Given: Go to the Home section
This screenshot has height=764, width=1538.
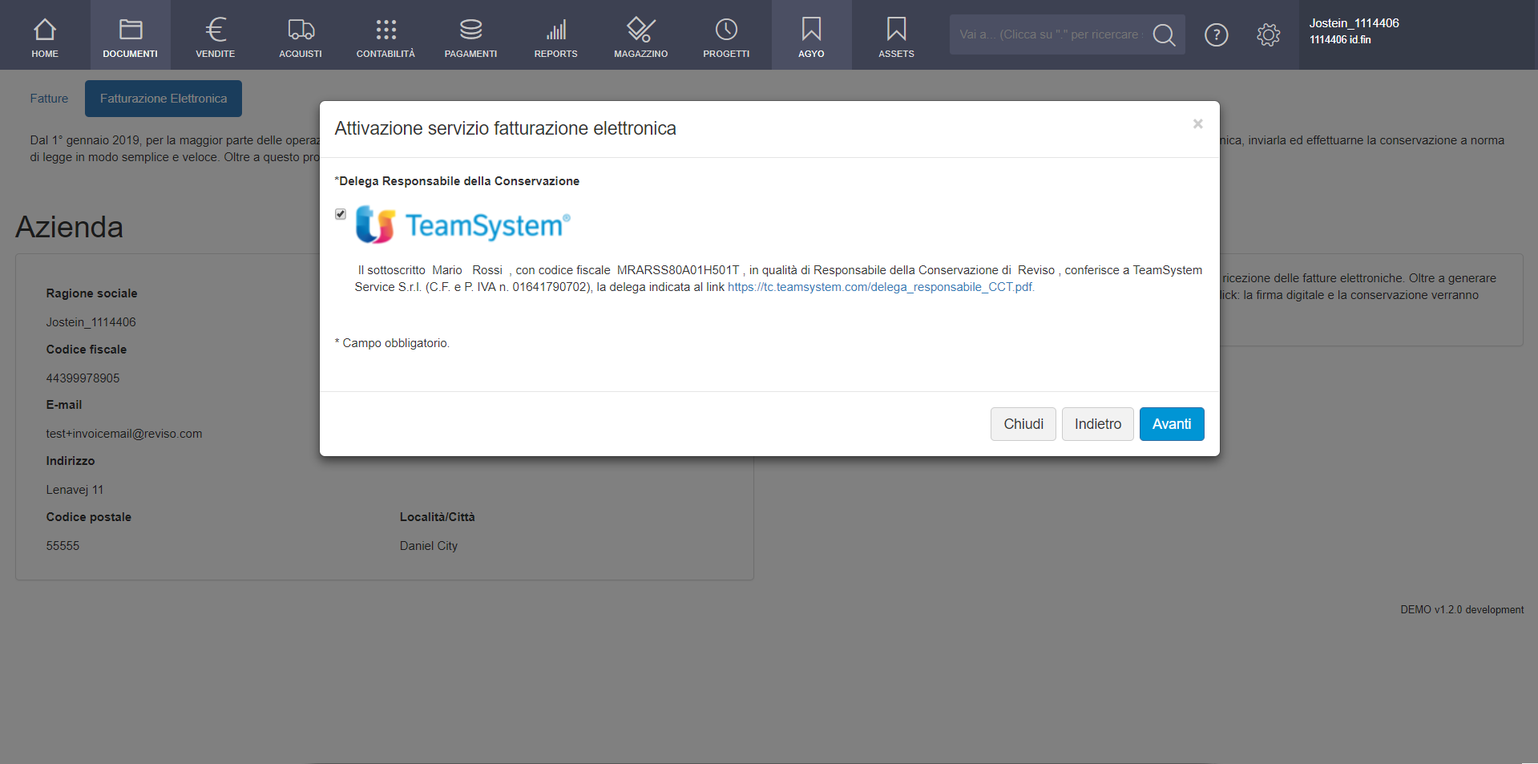Looking at the screenshot, I should click(x=45, y=35).
